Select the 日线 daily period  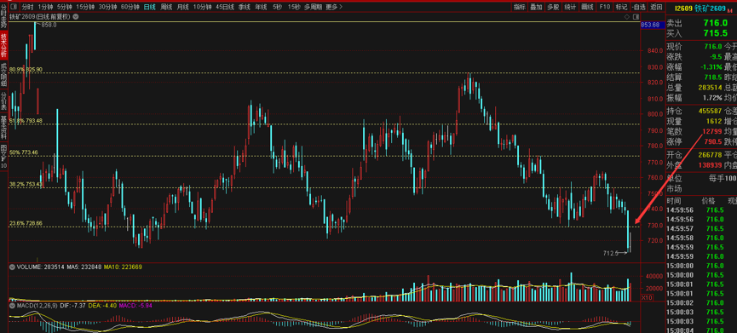(x=150, y=7)
